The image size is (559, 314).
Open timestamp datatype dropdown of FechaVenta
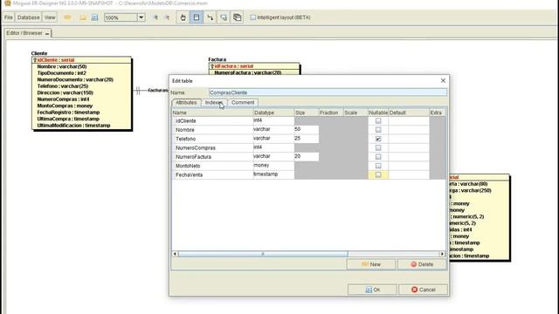point(273,174)
